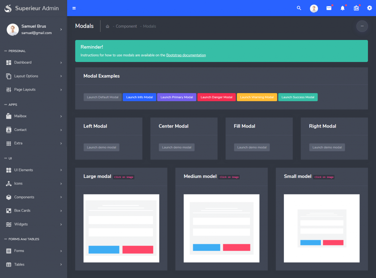Click the Tables grid icon
Viewport: 376px width, 278px height.
point(9,264)
